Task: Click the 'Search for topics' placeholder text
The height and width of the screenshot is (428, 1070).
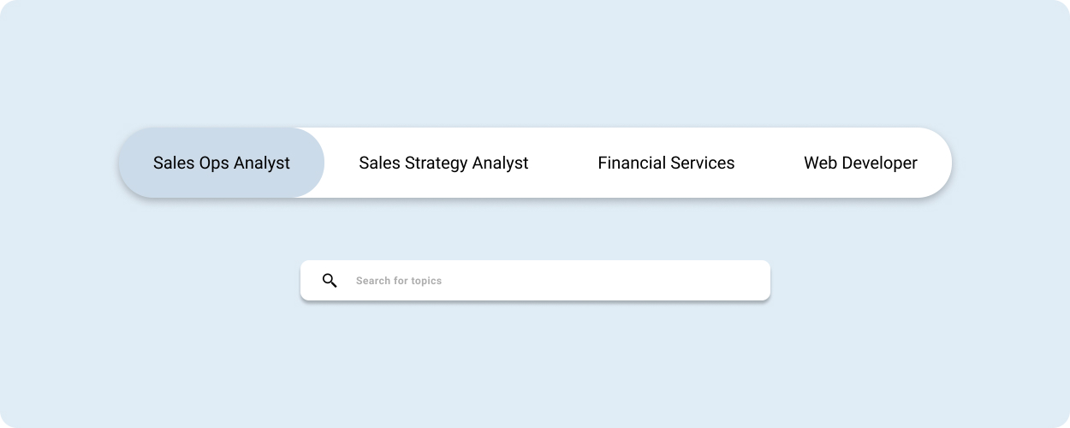Action: [399, 281]
